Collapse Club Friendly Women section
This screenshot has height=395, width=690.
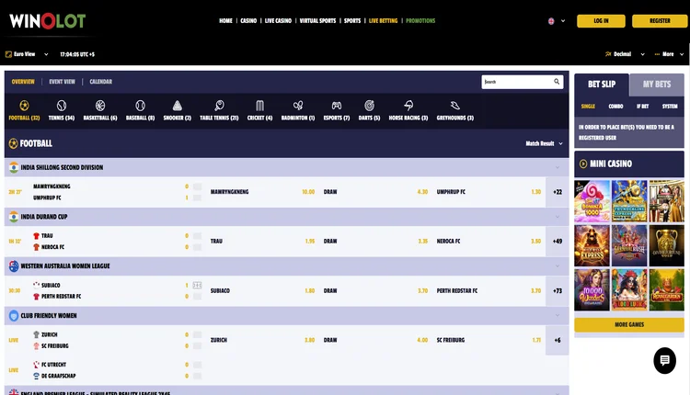click(558, 315)
